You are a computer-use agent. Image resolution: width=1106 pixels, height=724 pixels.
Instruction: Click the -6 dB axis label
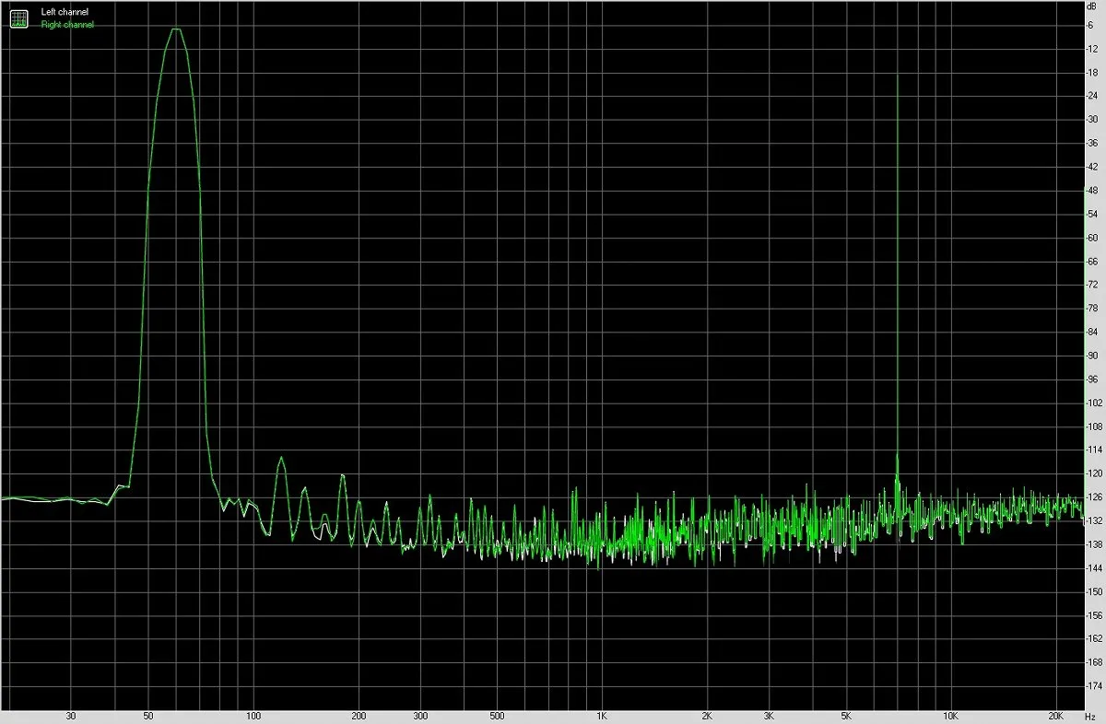pos(1091,25)
